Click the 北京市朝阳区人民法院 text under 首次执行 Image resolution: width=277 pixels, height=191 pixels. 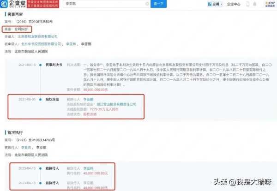(31, 155)
